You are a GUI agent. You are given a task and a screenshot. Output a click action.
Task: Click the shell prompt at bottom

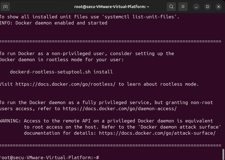tap(50, 157)
